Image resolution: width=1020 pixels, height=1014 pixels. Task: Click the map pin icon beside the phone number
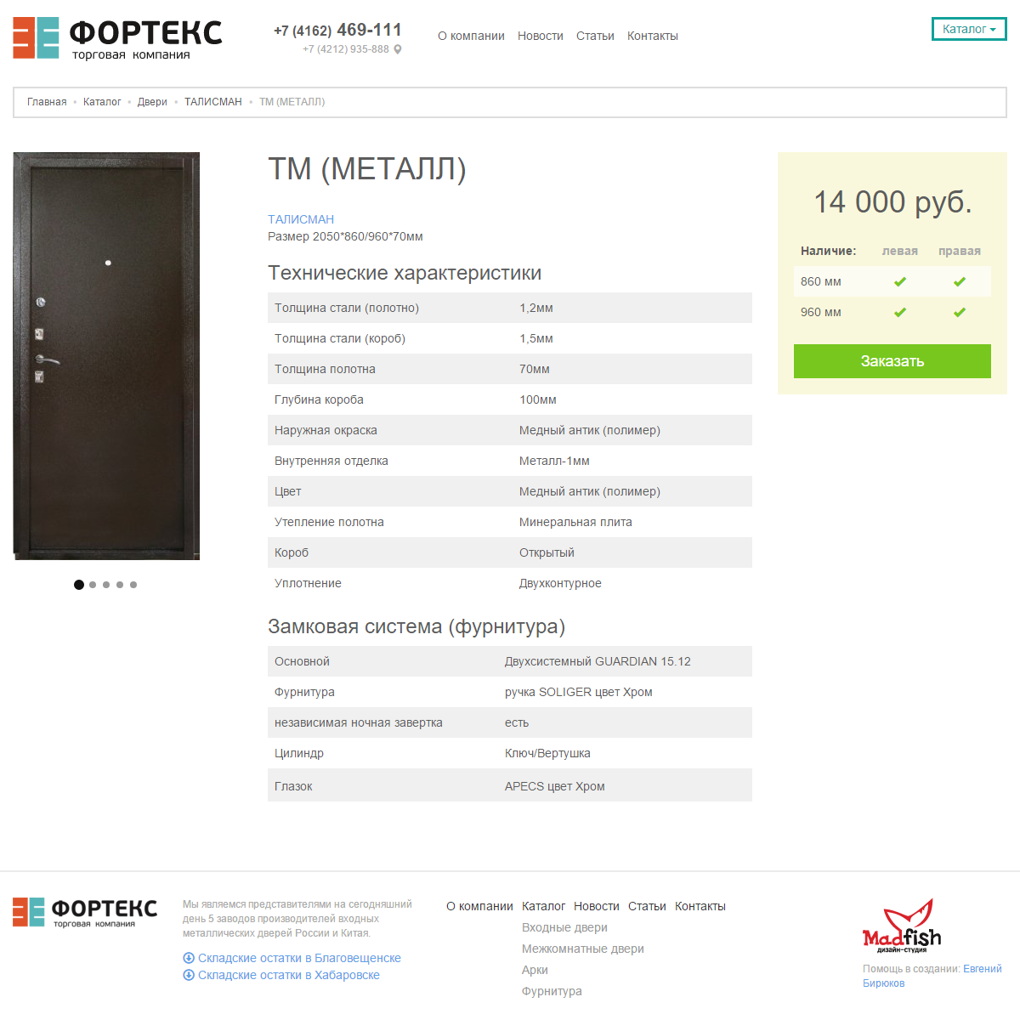click(x=398, y=49)
